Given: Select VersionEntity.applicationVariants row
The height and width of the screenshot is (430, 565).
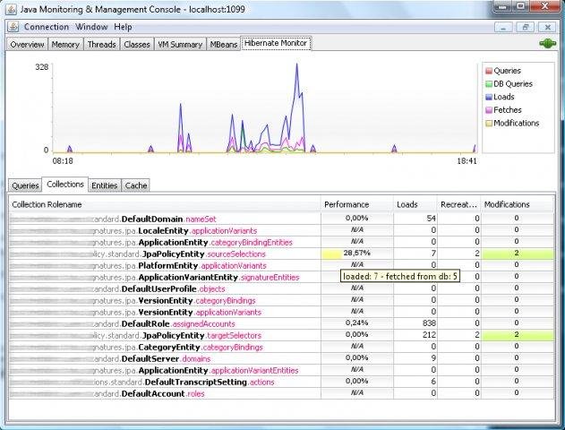Looking at the screenshot, I should [x=282, y=312].
